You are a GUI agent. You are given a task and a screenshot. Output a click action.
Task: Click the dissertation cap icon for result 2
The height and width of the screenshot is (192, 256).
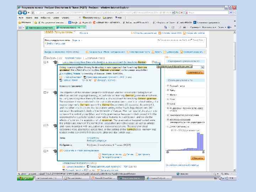[55, 93]
